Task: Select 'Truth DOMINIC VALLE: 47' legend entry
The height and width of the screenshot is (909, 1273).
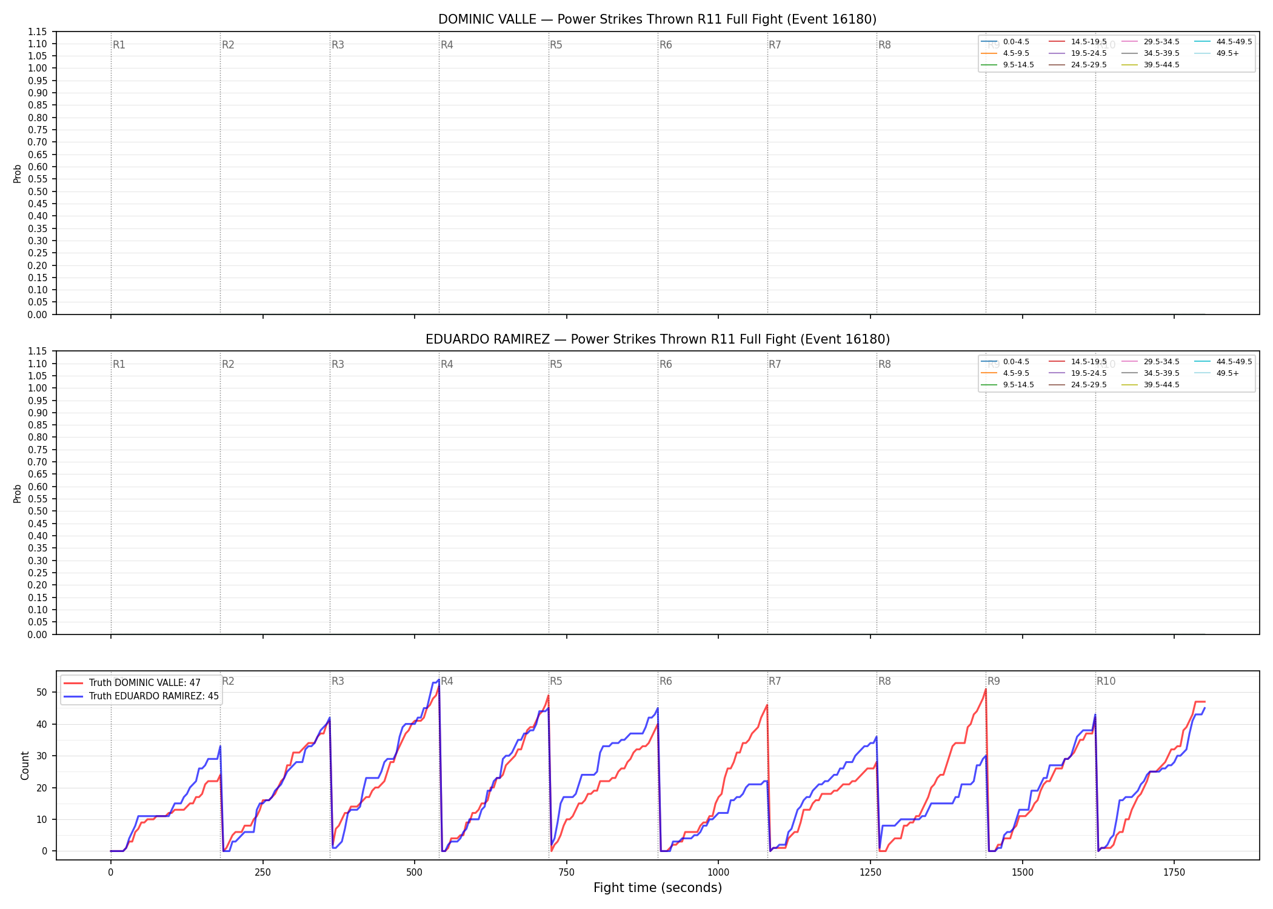Action: (x=144, y=683)
